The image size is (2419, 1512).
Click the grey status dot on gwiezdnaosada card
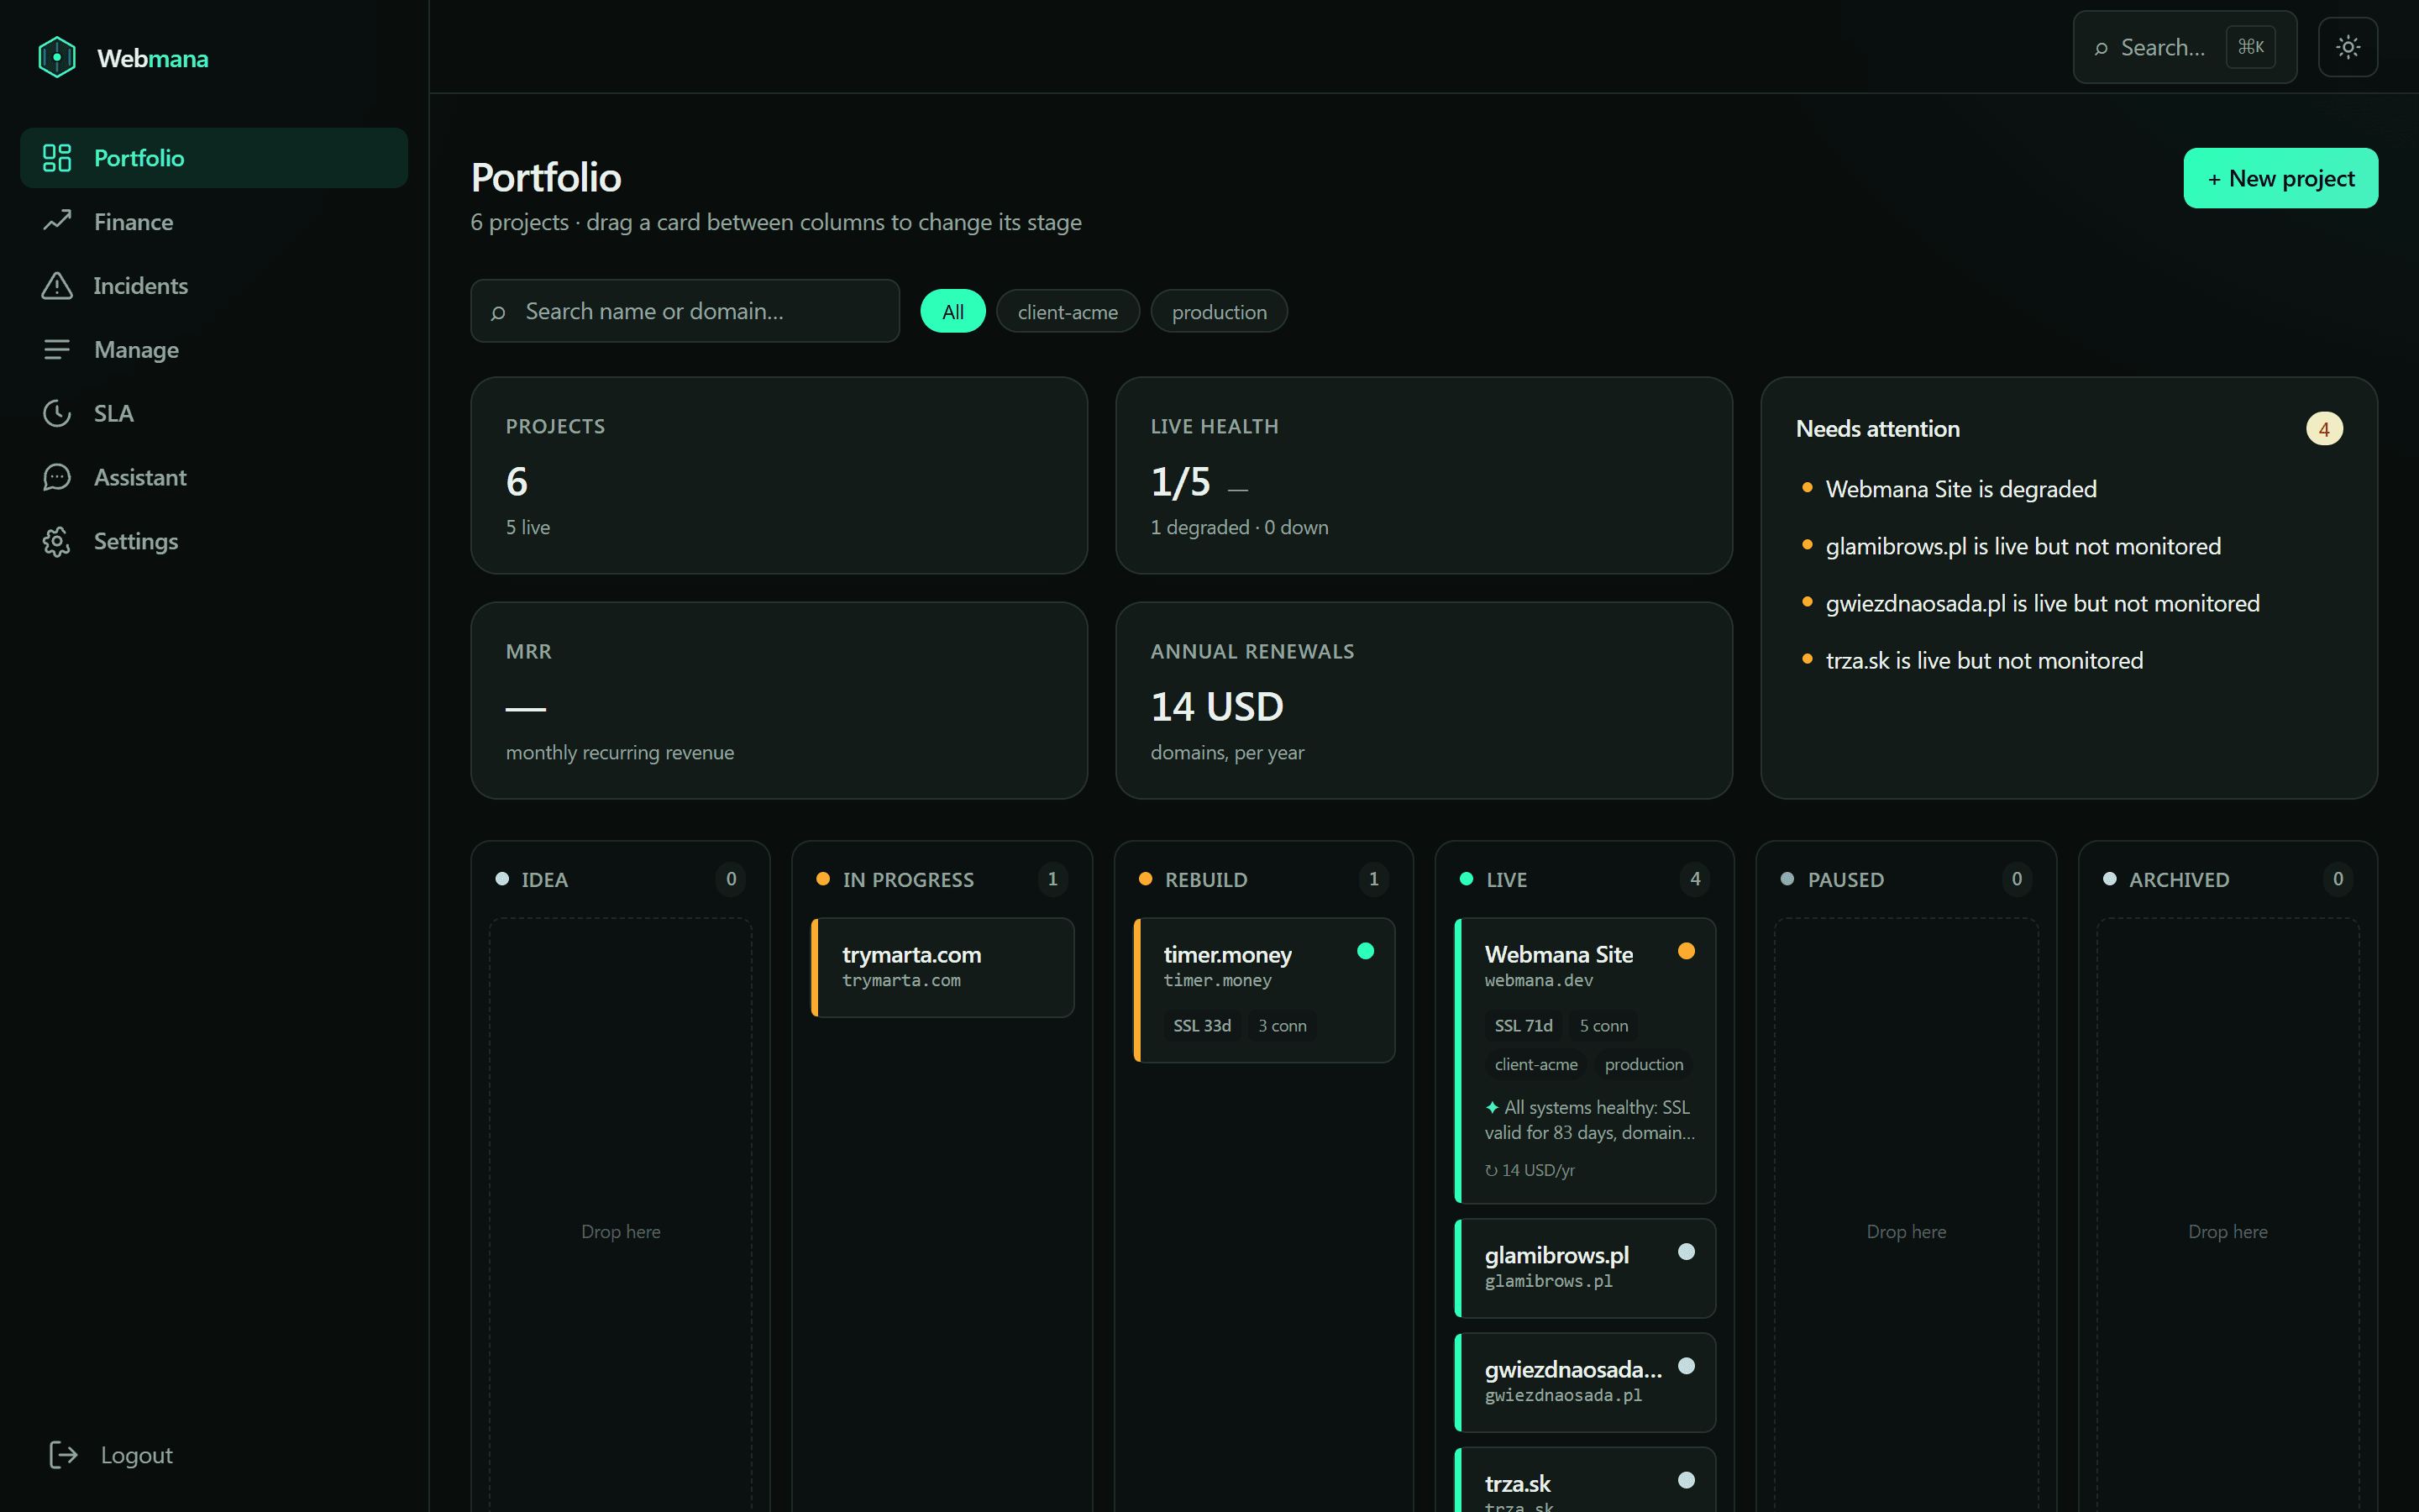(1685, 1365)
